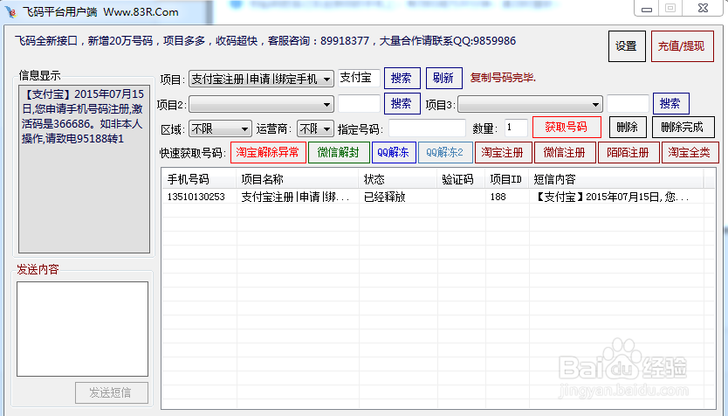This screenshot has height=416, width=728.
Task: Open the 设置 settings button
Action: tap(627, 46)
